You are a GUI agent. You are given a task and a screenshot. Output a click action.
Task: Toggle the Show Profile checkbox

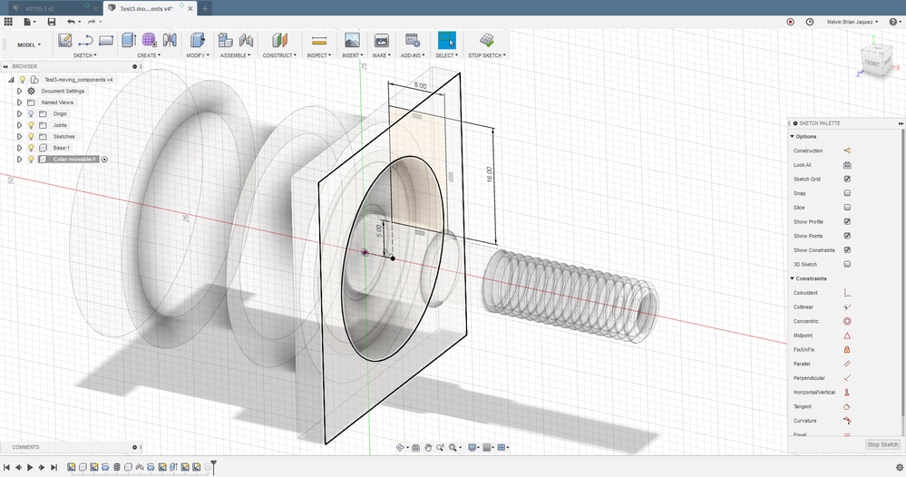point(847,222)
